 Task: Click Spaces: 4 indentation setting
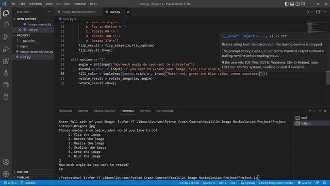tap(208, 183)
